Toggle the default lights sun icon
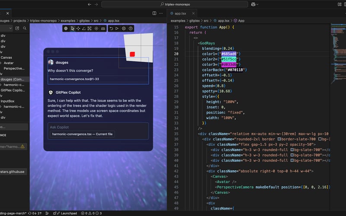 click(x=96, y=29)
